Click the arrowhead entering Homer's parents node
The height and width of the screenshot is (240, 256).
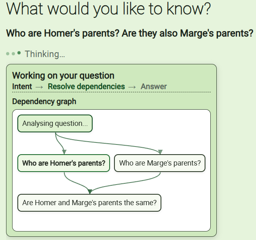point(64,152)
